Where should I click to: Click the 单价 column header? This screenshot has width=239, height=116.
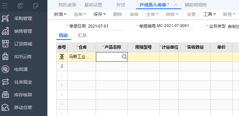(x=222, y=47)
